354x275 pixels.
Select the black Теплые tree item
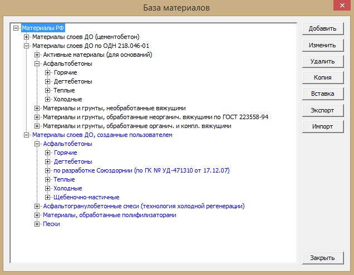[64, 91]
